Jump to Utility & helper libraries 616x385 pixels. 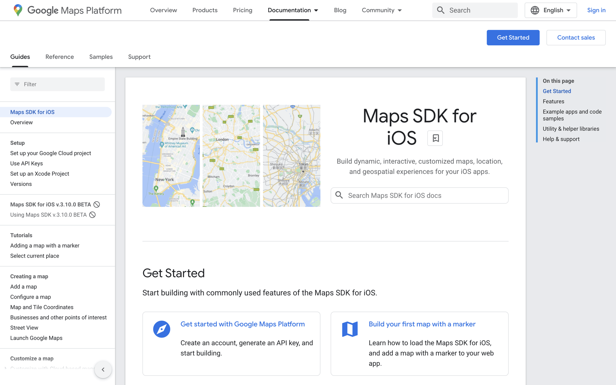tap(571, 129)
